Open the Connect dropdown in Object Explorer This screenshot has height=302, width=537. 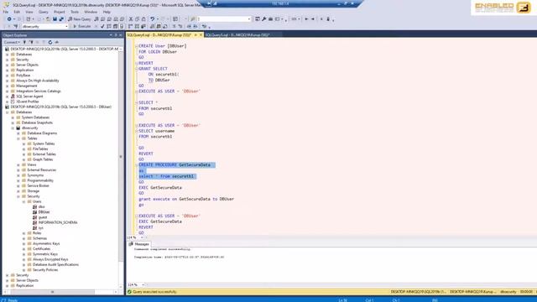12,42
